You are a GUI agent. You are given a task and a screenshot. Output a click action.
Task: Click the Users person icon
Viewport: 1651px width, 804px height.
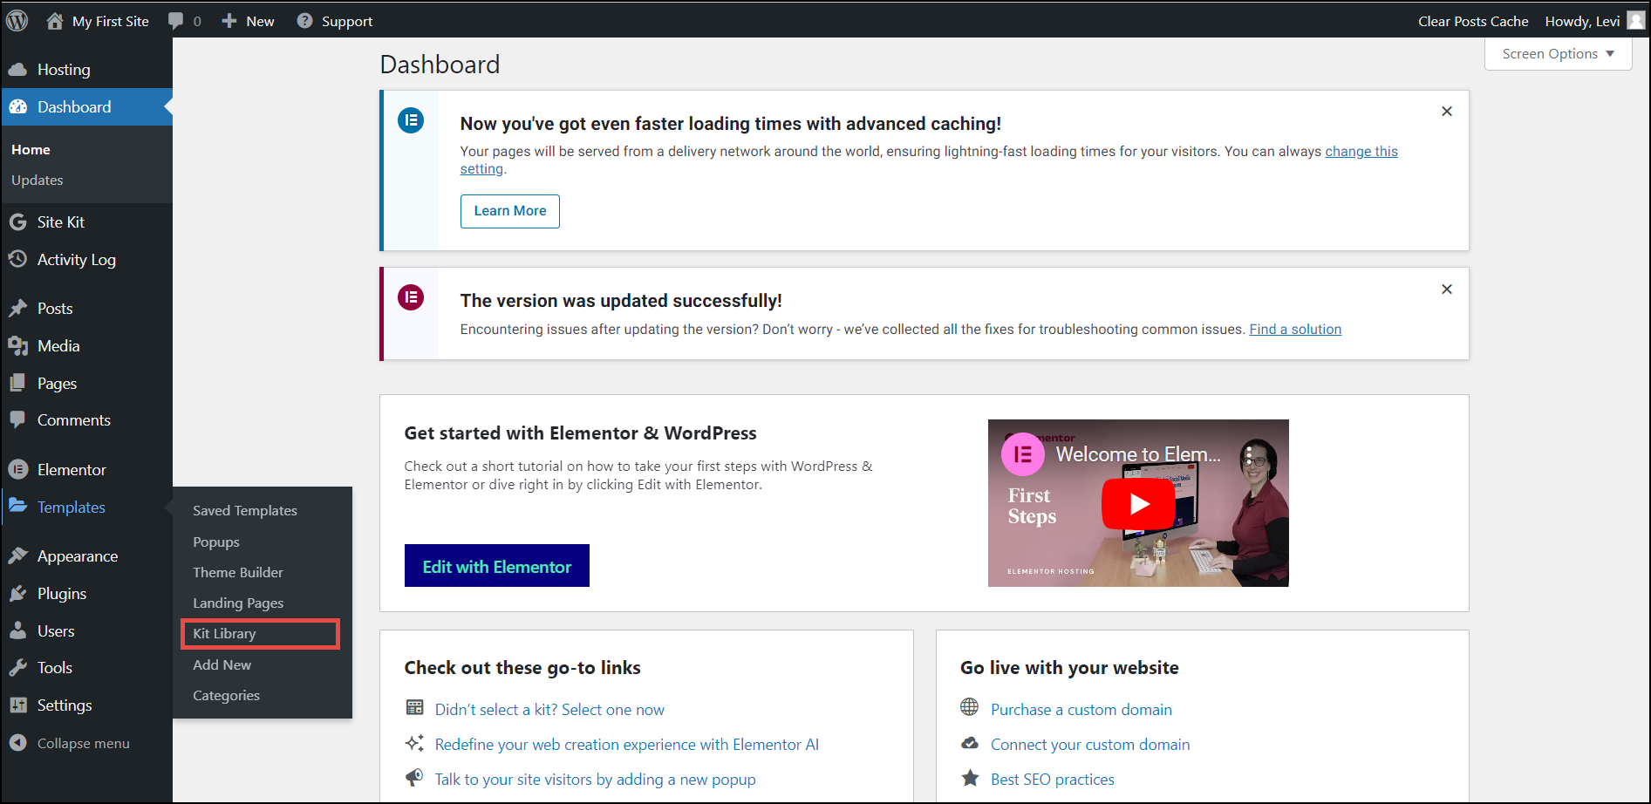point(18,630)
